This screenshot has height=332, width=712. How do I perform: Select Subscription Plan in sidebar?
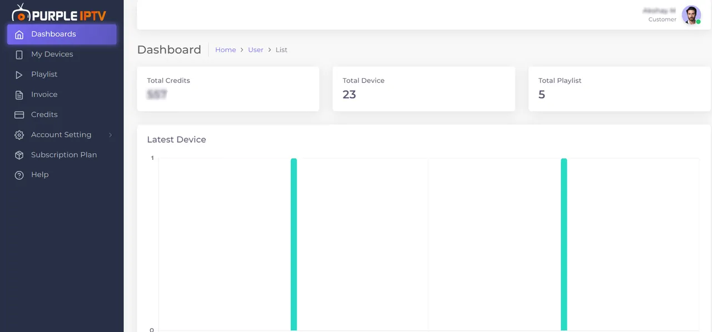pos(63,155)
